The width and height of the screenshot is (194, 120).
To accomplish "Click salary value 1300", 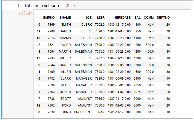I will (137, 58).
